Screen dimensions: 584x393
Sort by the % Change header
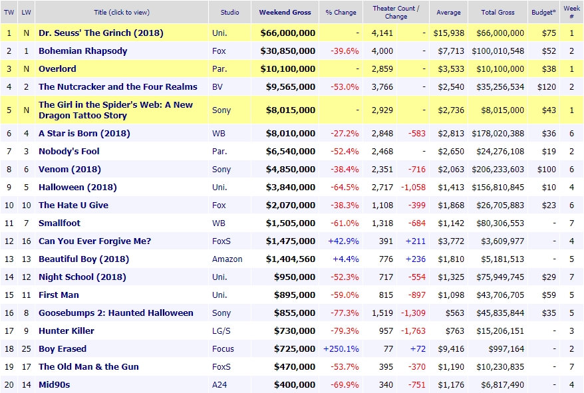(x=341, y=12)
